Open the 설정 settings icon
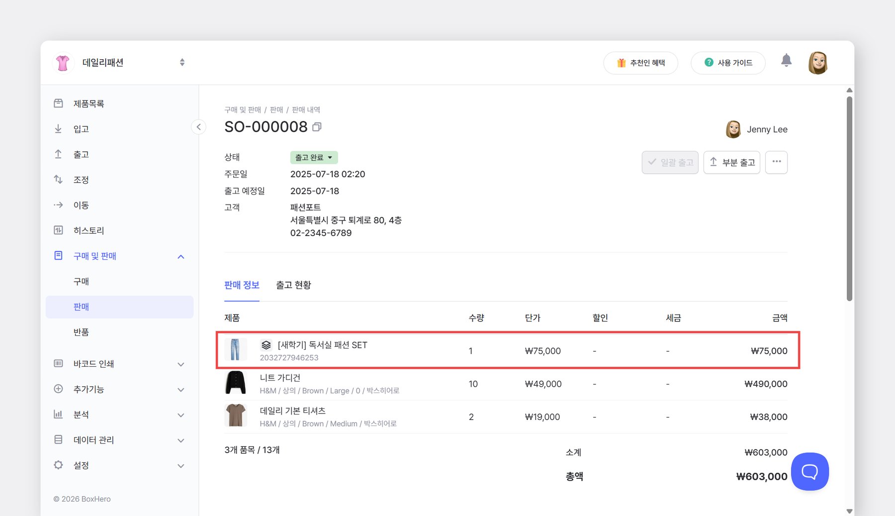Screen dimensions: 895x516 click(x=58, y=465)
